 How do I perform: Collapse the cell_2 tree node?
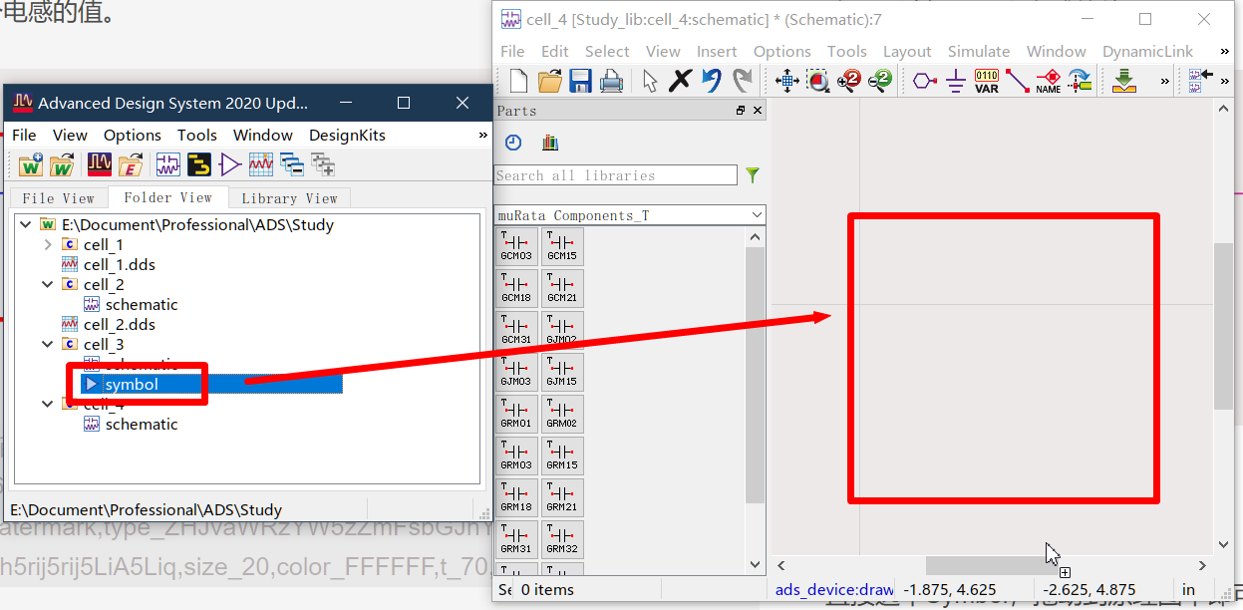[x=48, y=284]
